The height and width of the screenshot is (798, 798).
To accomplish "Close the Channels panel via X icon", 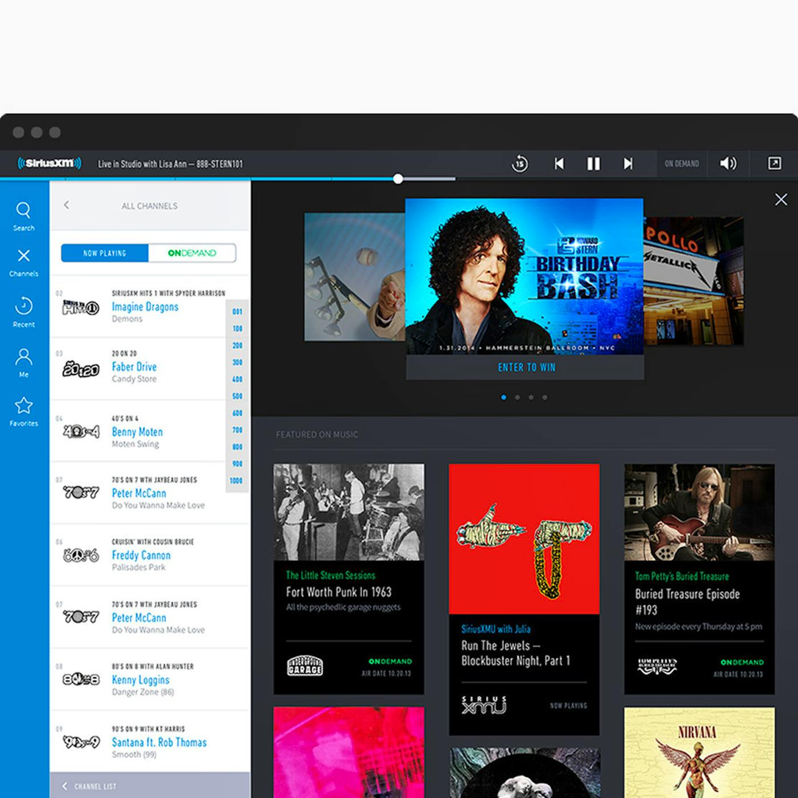I will 23,255.
